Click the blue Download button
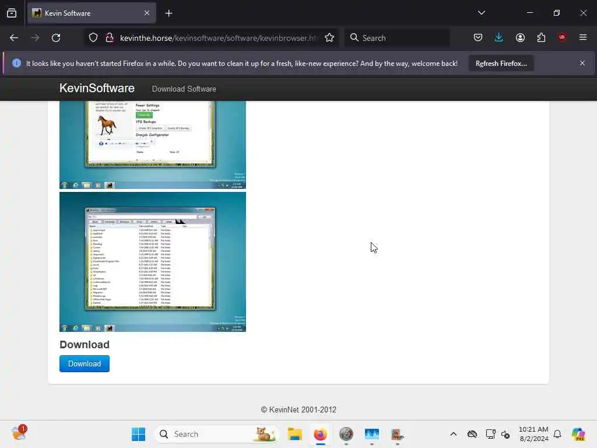This screenshot has width=597, height=448. (85, 364)
